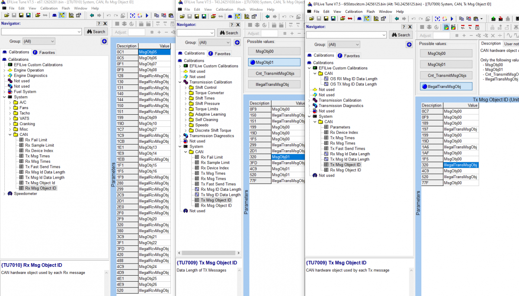
Task: Click the blue save-as disk icon in e67 window
Action: point(28,15)
